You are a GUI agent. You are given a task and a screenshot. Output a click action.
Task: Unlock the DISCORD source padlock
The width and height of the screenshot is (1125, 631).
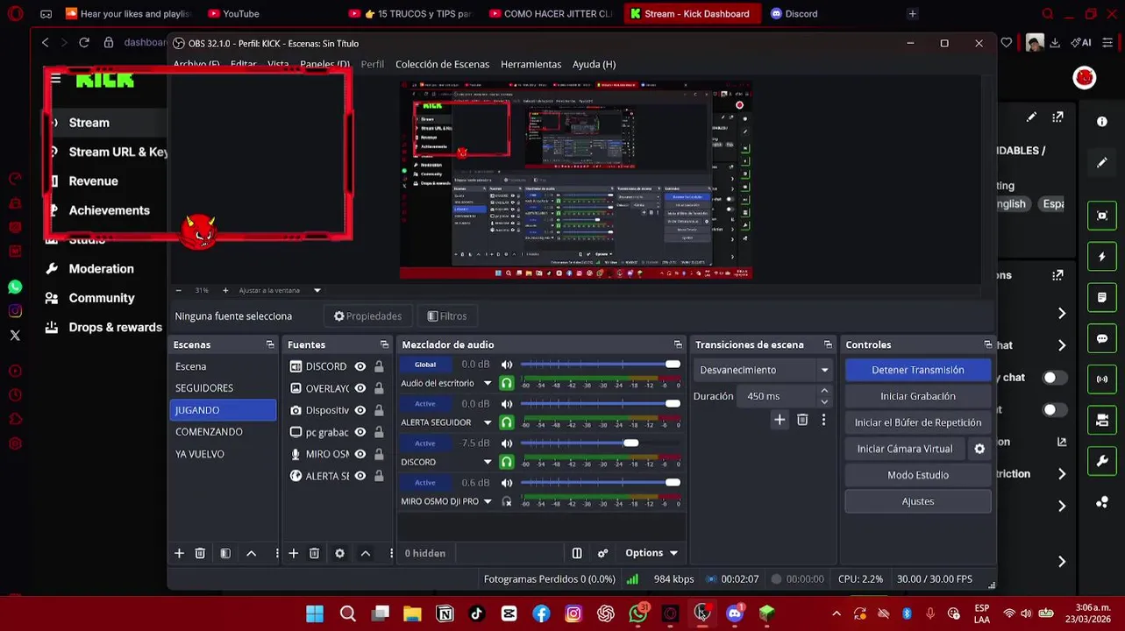pos(379,366)
